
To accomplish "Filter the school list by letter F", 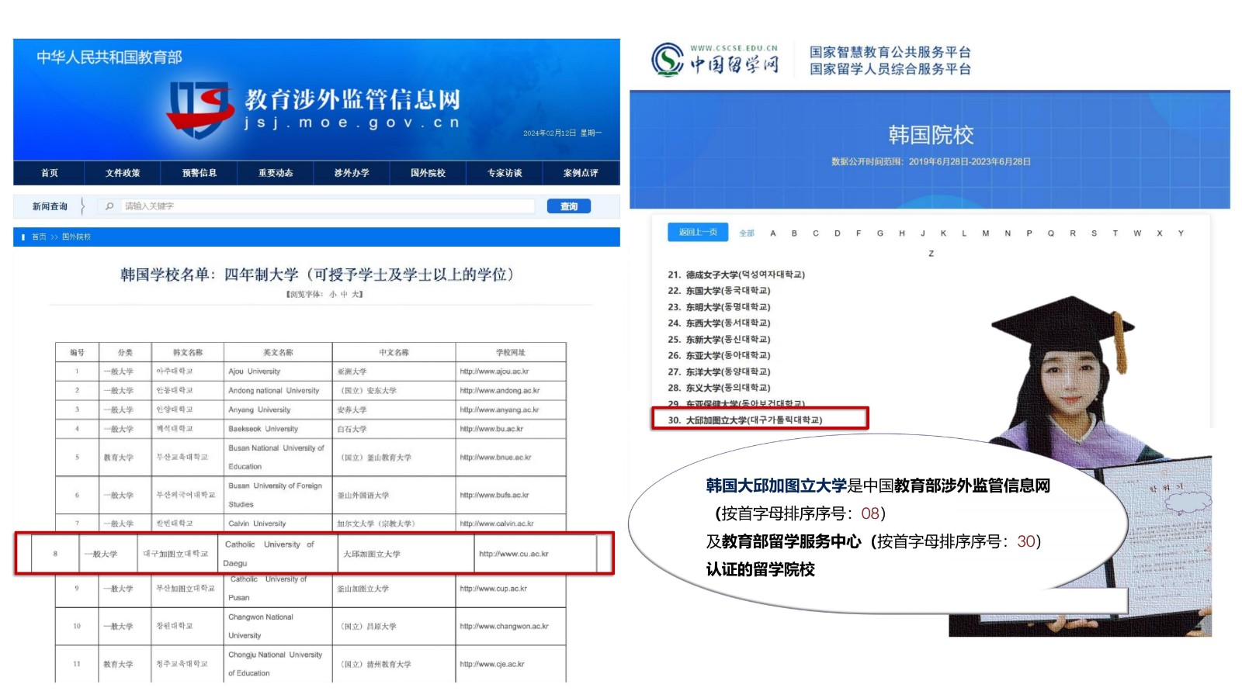I will tap(859, 233).
